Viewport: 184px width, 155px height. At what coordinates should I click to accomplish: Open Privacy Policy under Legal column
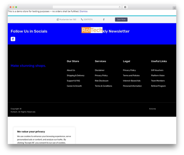coord(129,70)
